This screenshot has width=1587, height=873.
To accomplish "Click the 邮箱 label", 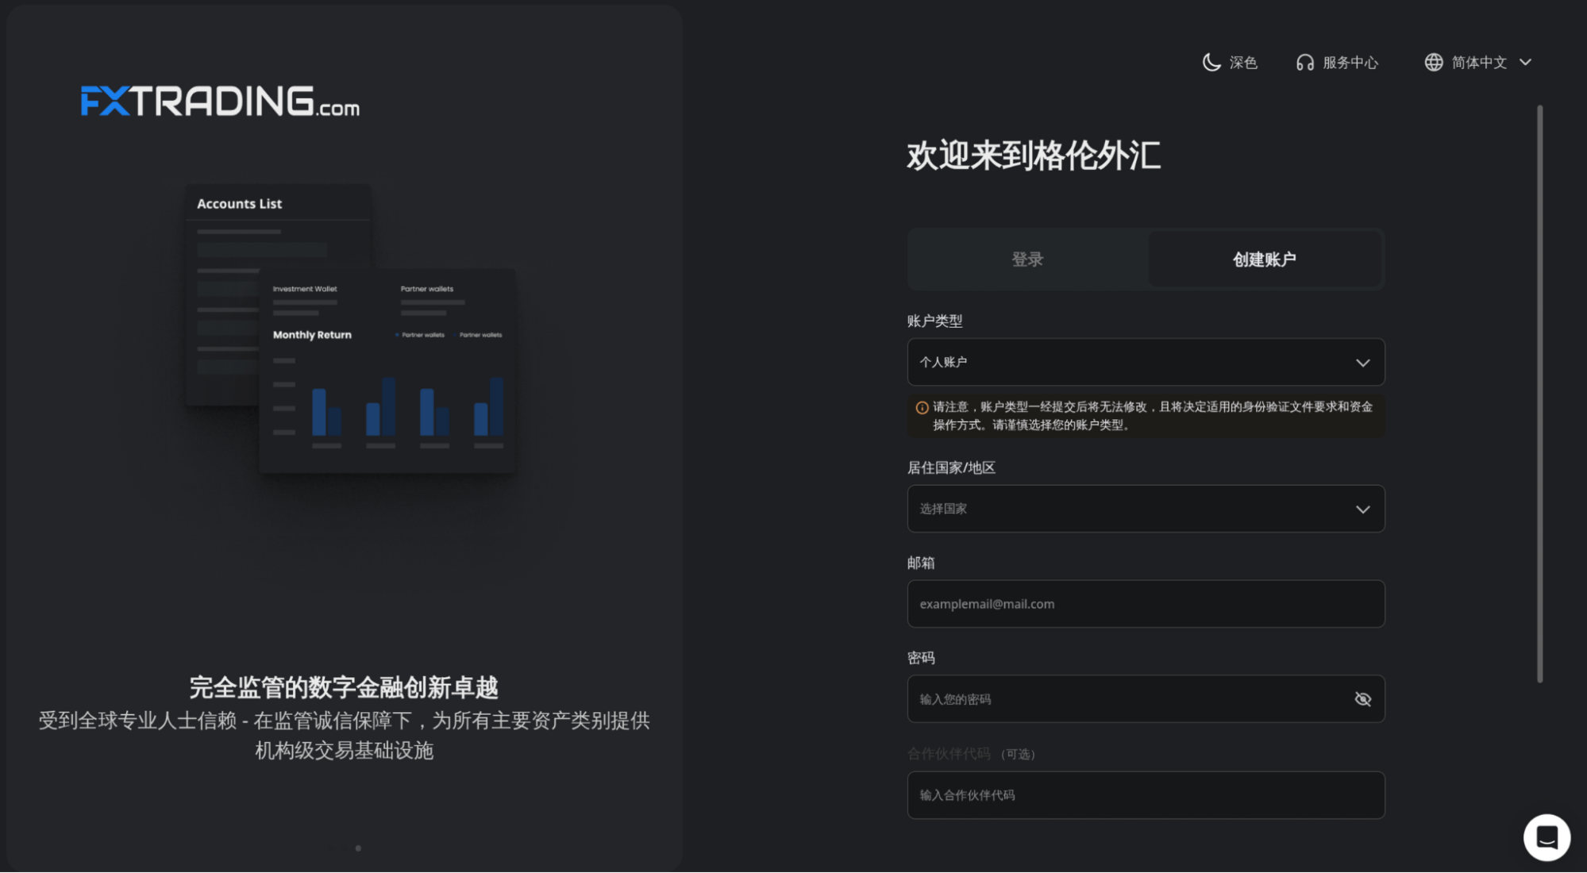I will pyautogui.click(x=921, y=563).
